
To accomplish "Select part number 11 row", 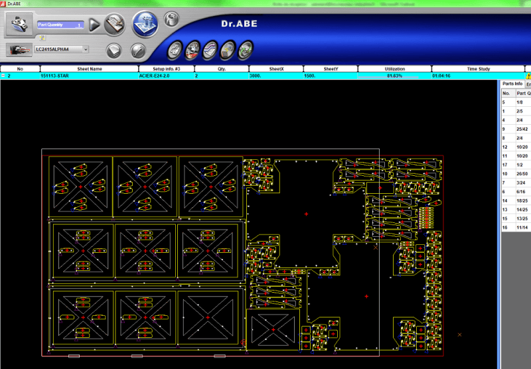I will (516, 156).
